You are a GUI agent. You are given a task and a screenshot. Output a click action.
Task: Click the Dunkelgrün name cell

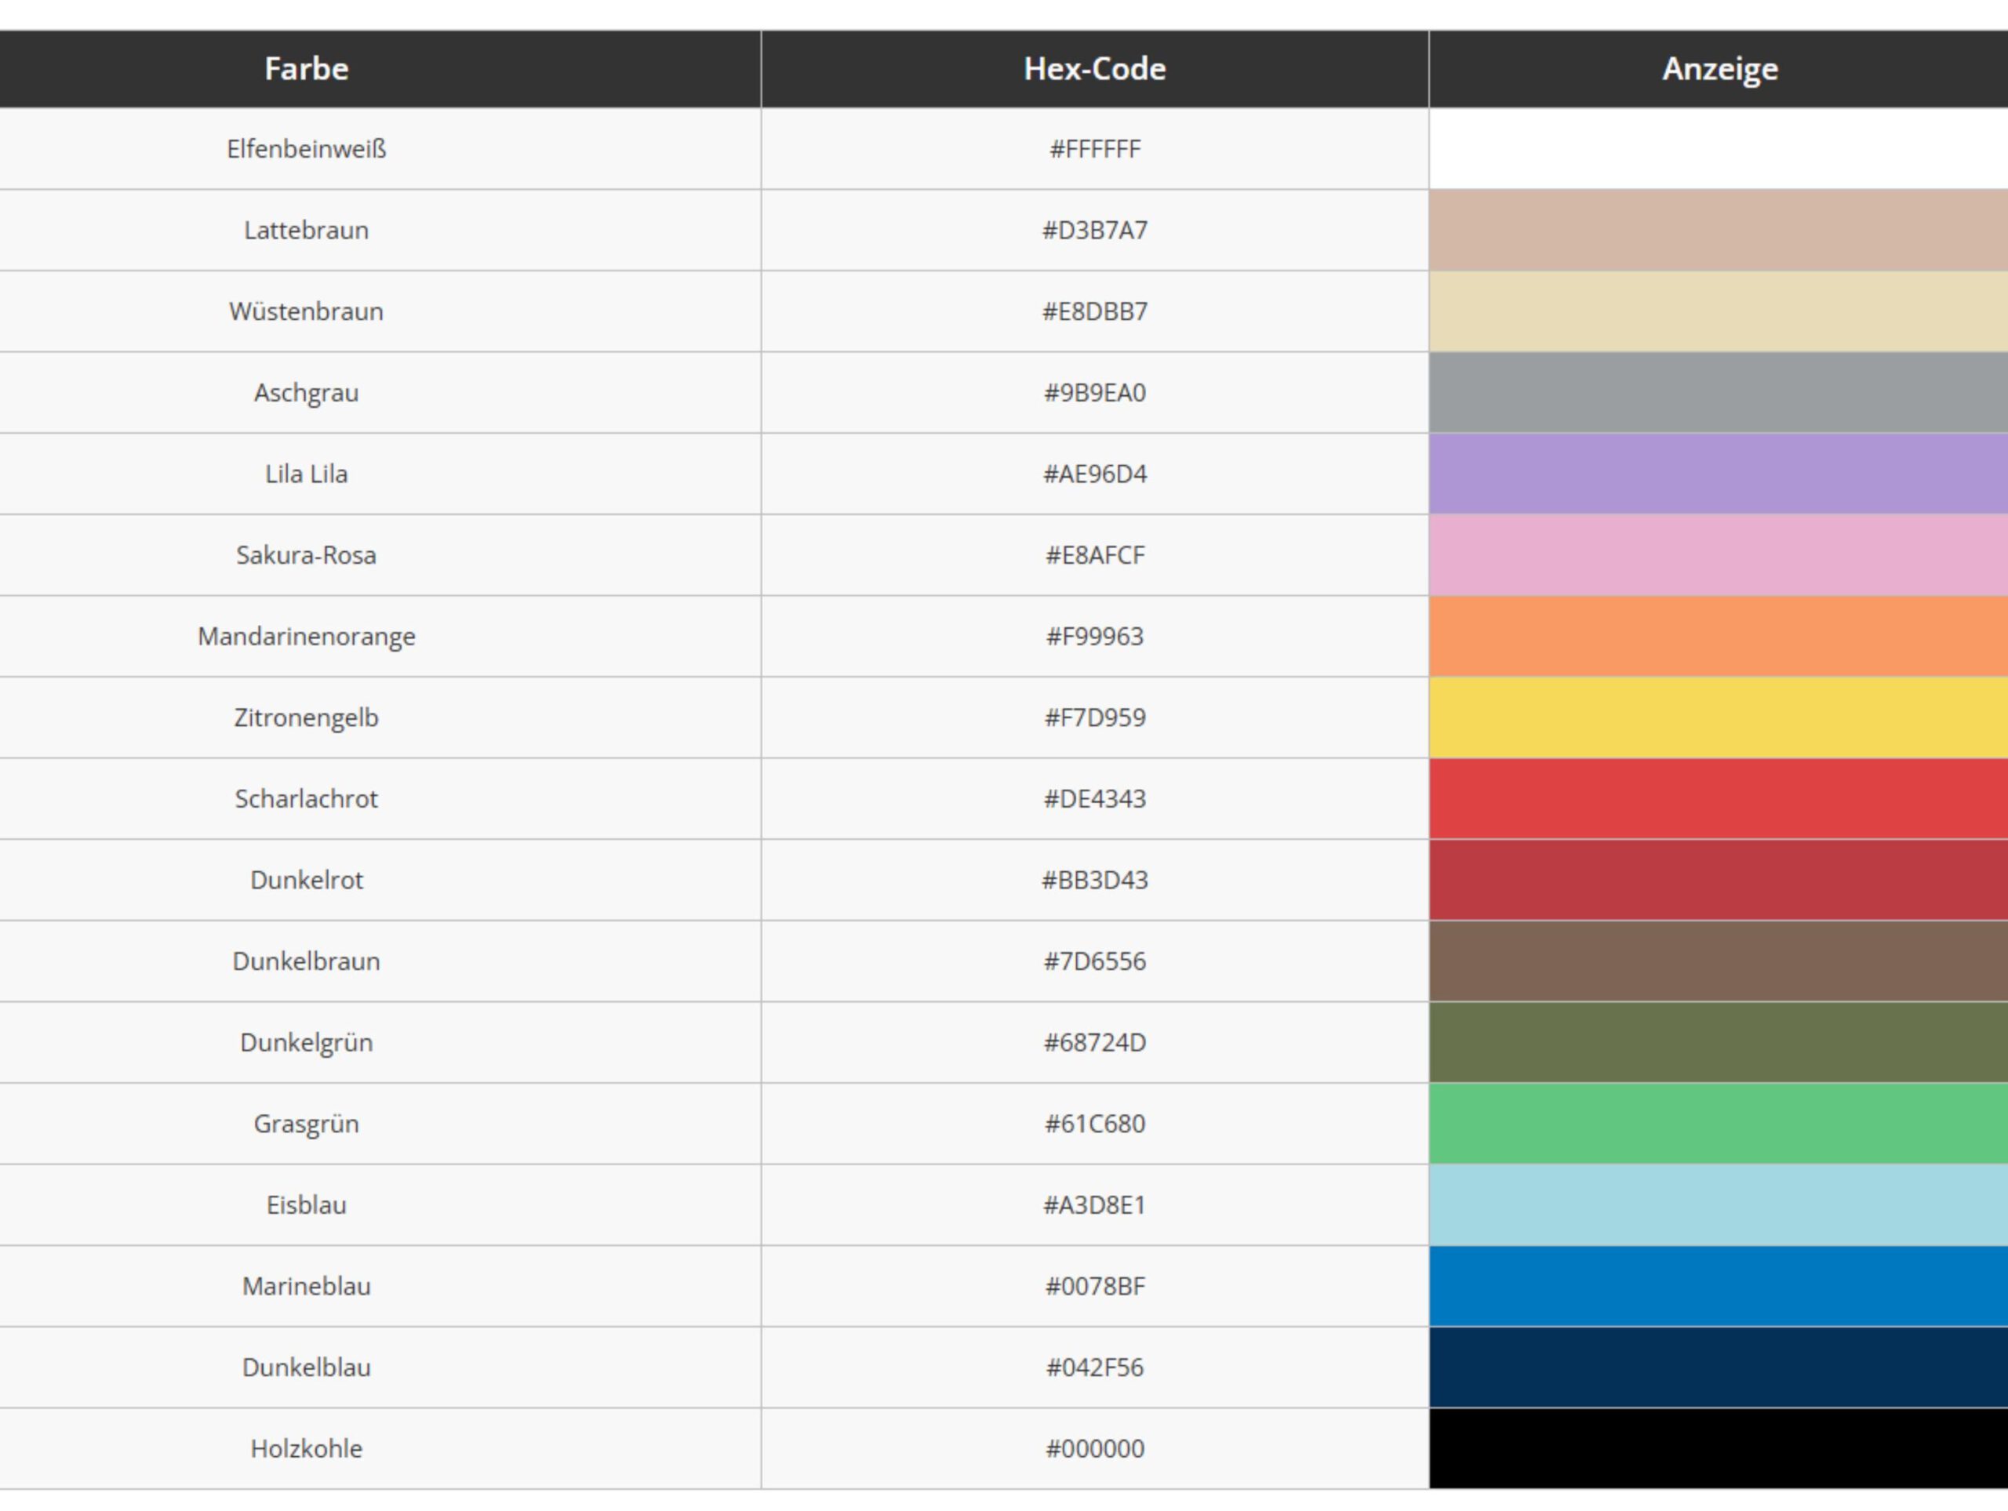tap(306, 1043)
